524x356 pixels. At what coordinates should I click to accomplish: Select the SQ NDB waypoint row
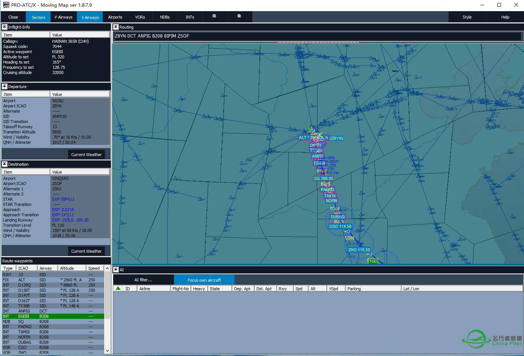tap(53, 321)
